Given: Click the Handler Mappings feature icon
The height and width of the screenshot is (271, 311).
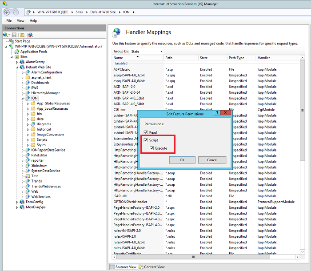Looking at the screenshot, I should pos(116,33).
